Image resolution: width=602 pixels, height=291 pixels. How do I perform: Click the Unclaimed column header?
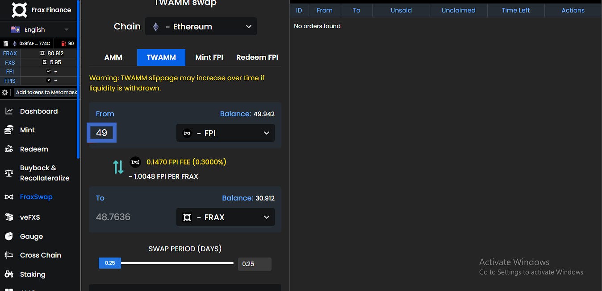[459, 10]
